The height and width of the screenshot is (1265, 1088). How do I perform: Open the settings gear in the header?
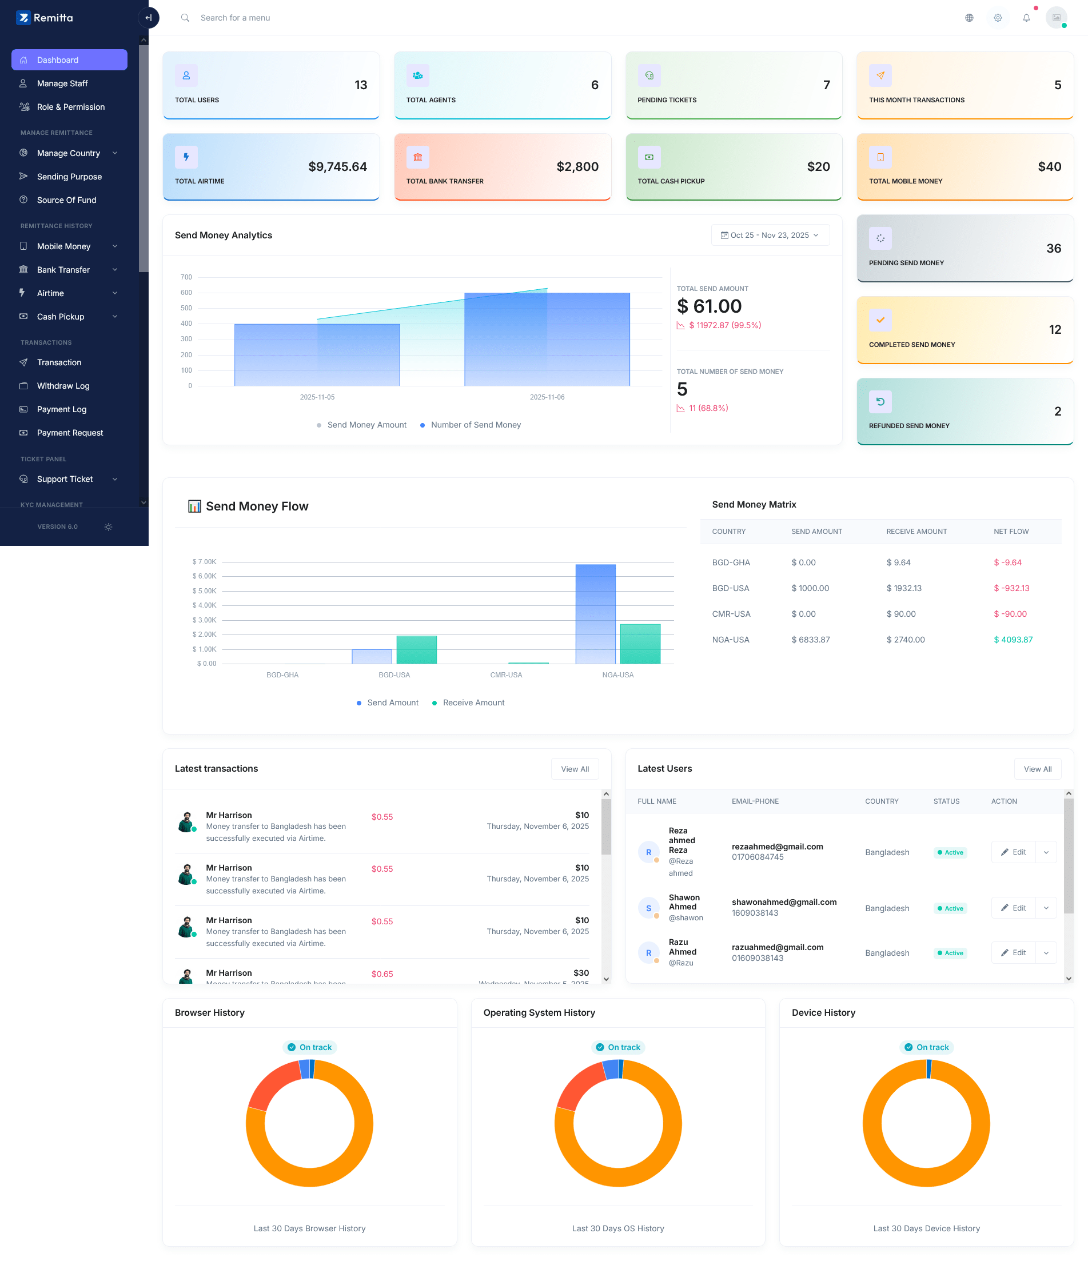click(x=998, y=18)
